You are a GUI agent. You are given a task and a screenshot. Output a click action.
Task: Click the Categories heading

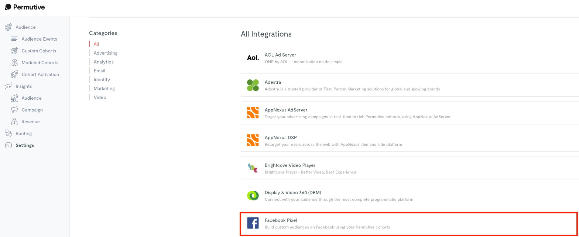click(103, 33)
